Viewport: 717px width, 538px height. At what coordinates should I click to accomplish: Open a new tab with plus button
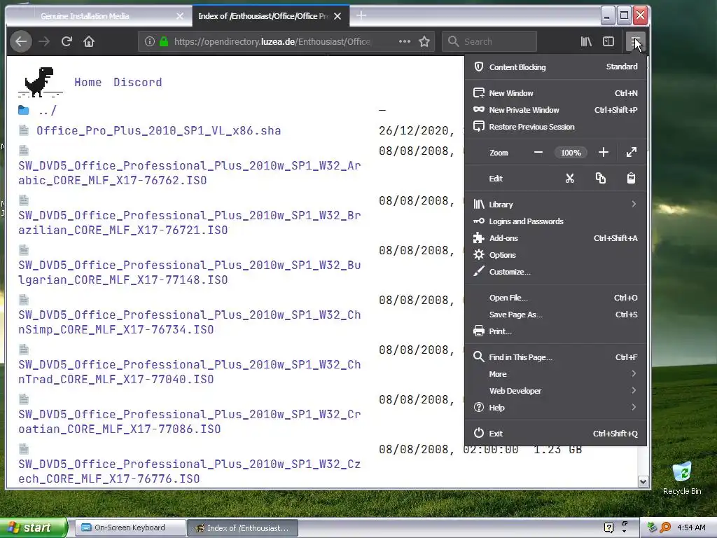point(361,16)
